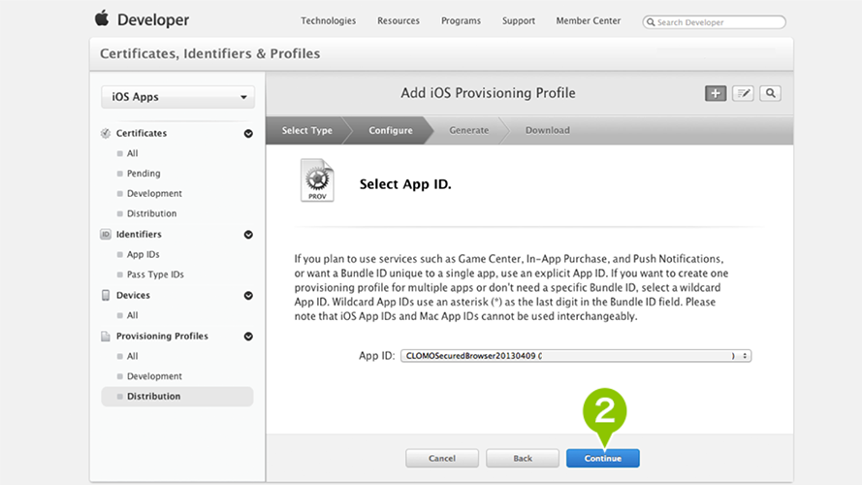
Task: Select Pending certificates
Action: (x=144, y=174)
